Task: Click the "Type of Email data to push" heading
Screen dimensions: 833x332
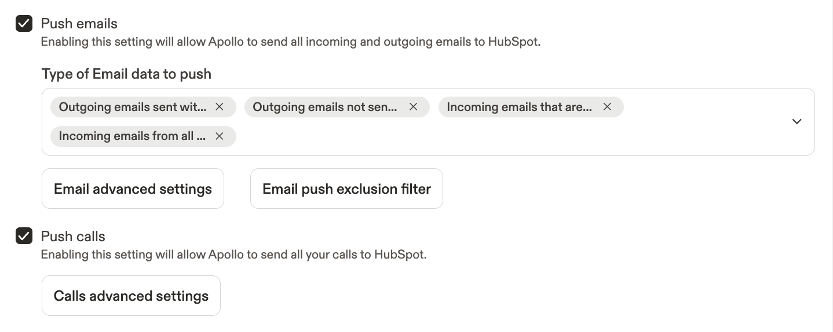Action: pos(126,74)
